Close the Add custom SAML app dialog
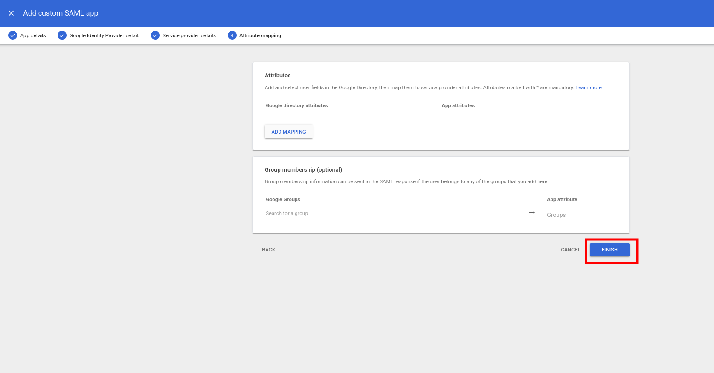714x373 pixels. coord(12,13)
